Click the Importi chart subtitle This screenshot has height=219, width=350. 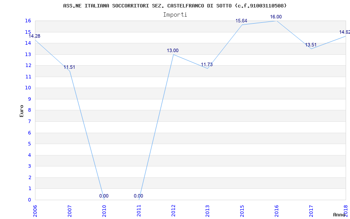click(175, 15)
